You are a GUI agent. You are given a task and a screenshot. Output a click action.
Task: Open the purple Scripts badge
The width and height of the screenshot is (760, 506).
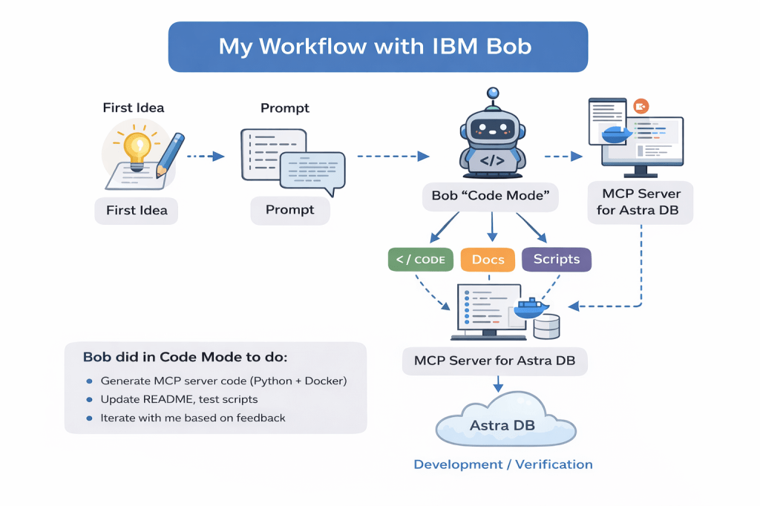click(x=556, y=260)
